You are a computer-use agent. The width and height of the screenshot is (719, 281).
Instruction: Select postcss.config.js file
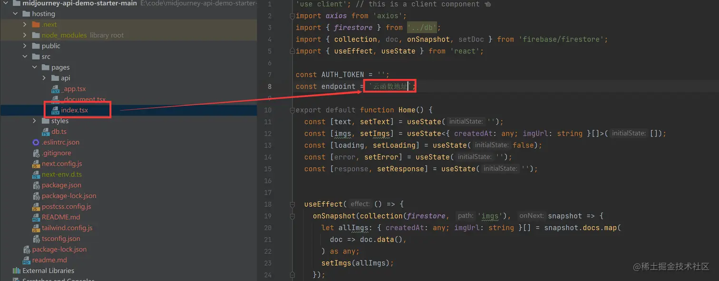click(67, 207)
